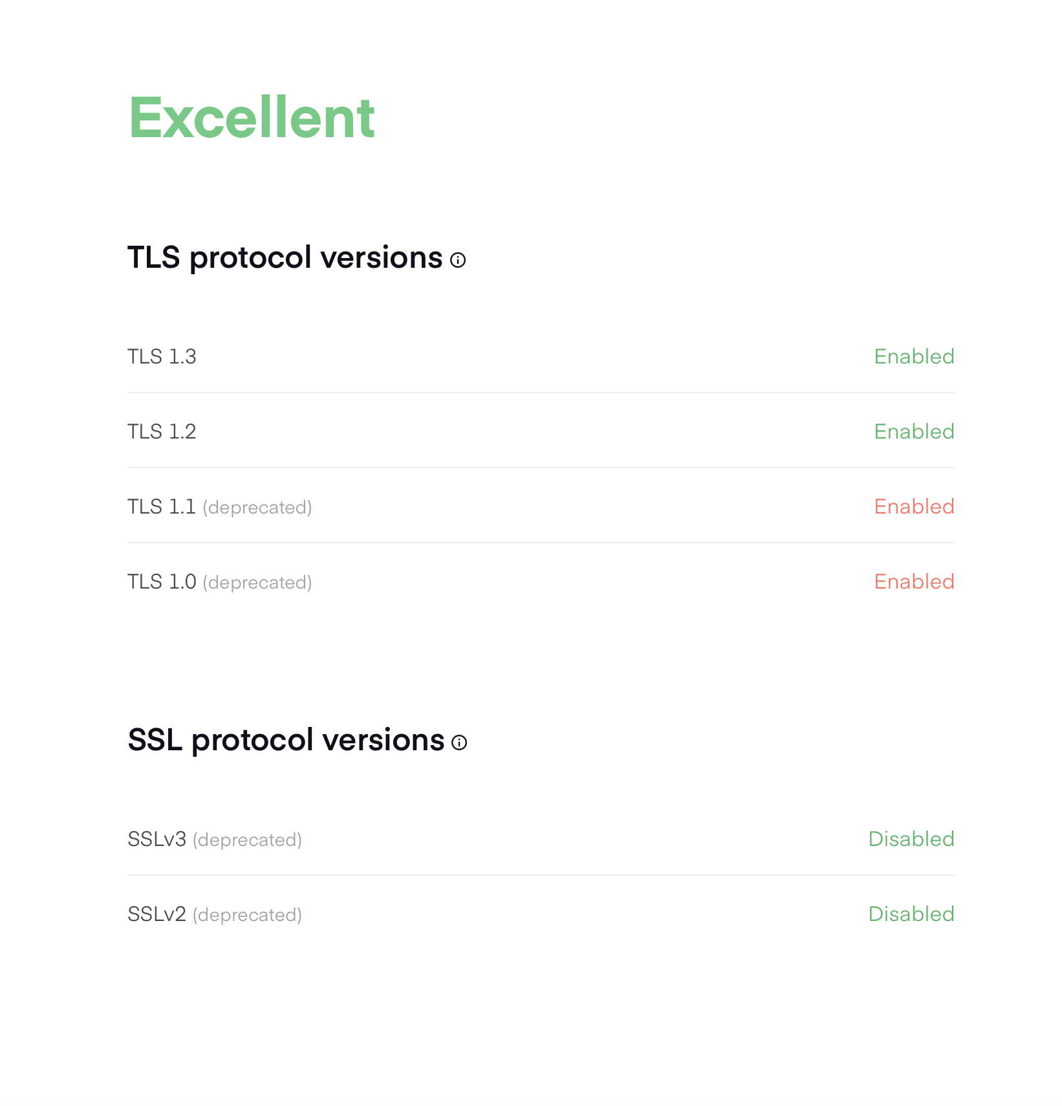This screenshot has height=1106, width=1062.
Task: Click the Enabled status for TLS 1.3
Action: click(915, 356)
